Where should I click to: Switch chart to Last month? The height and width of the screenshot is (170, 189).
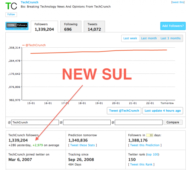tap(149, 38)
